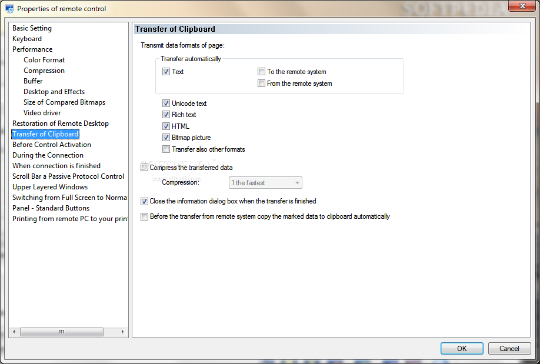Viewport: 540px width, 364px height.
Task: Open the Basic Setting page
Action: (x=32, y=28)
